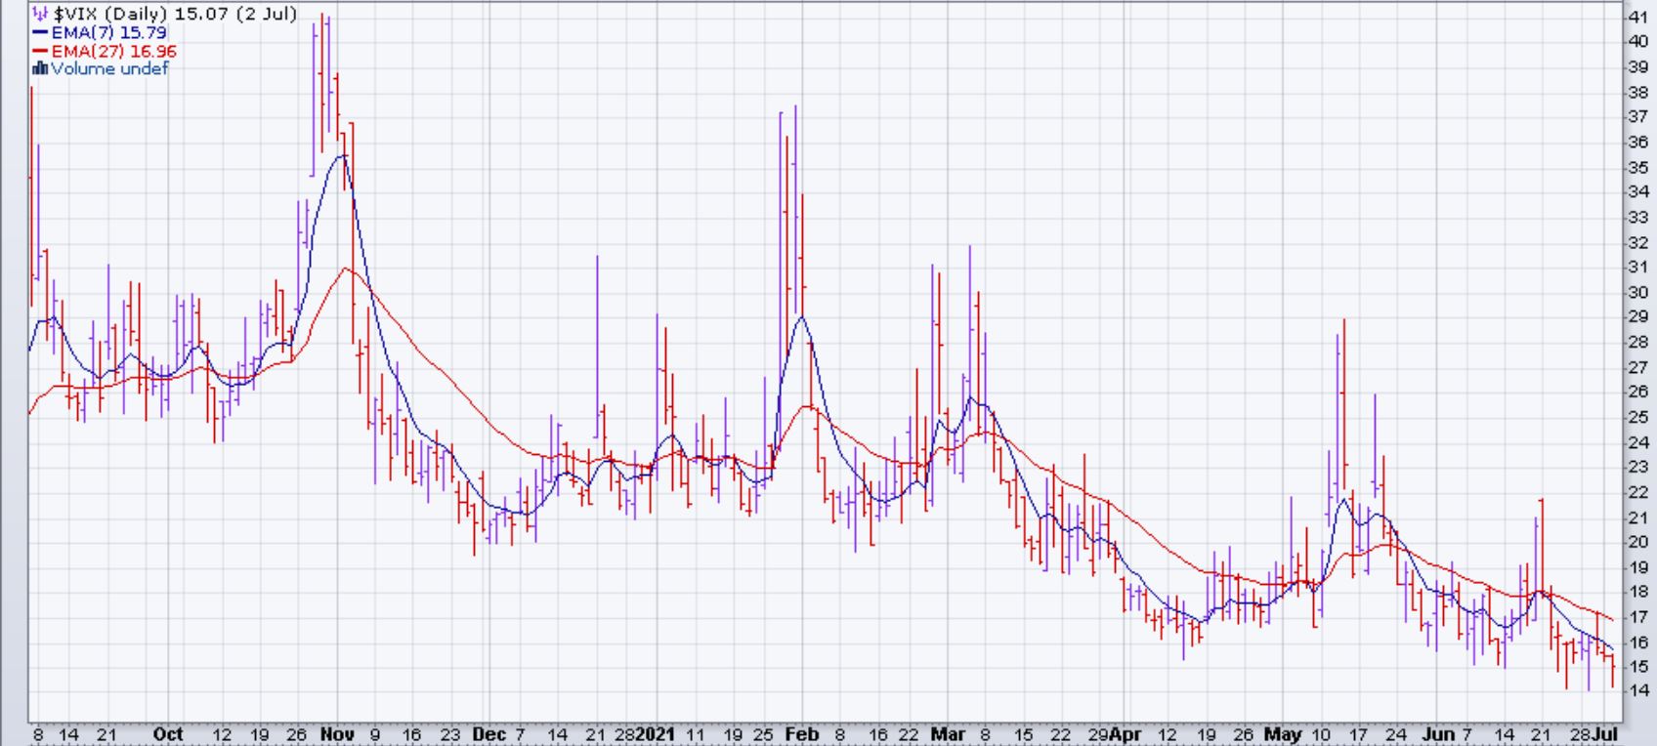Click the red EMA(27) legend line marker
This screenshot has width=1657, height=746.
40,51
